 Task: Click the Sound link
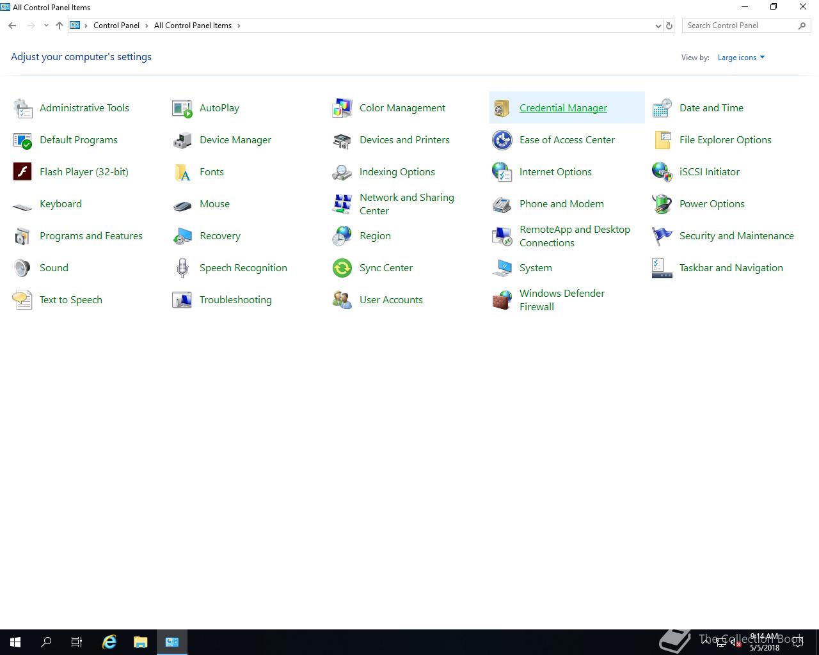click(54, 268)
